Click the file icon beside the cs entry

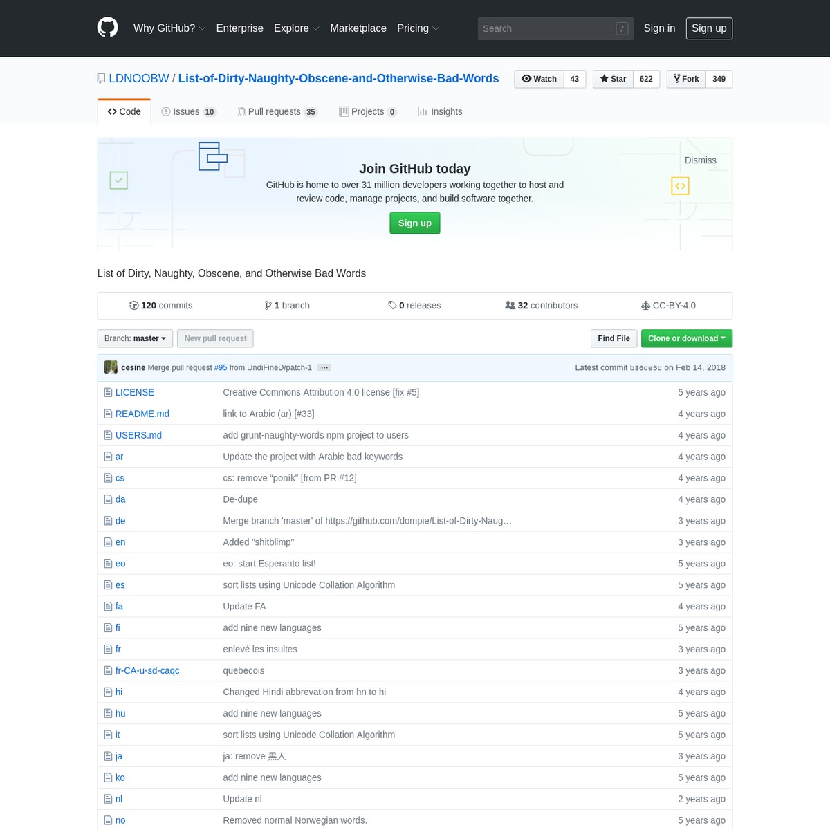click(108, 478)
